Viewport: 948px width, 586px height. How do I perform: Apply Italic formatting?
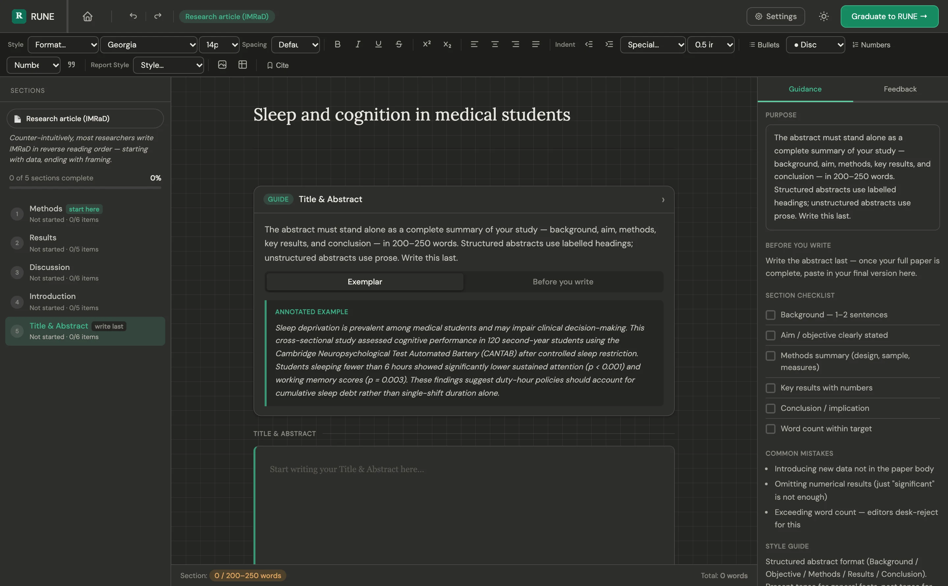point(358,44)
